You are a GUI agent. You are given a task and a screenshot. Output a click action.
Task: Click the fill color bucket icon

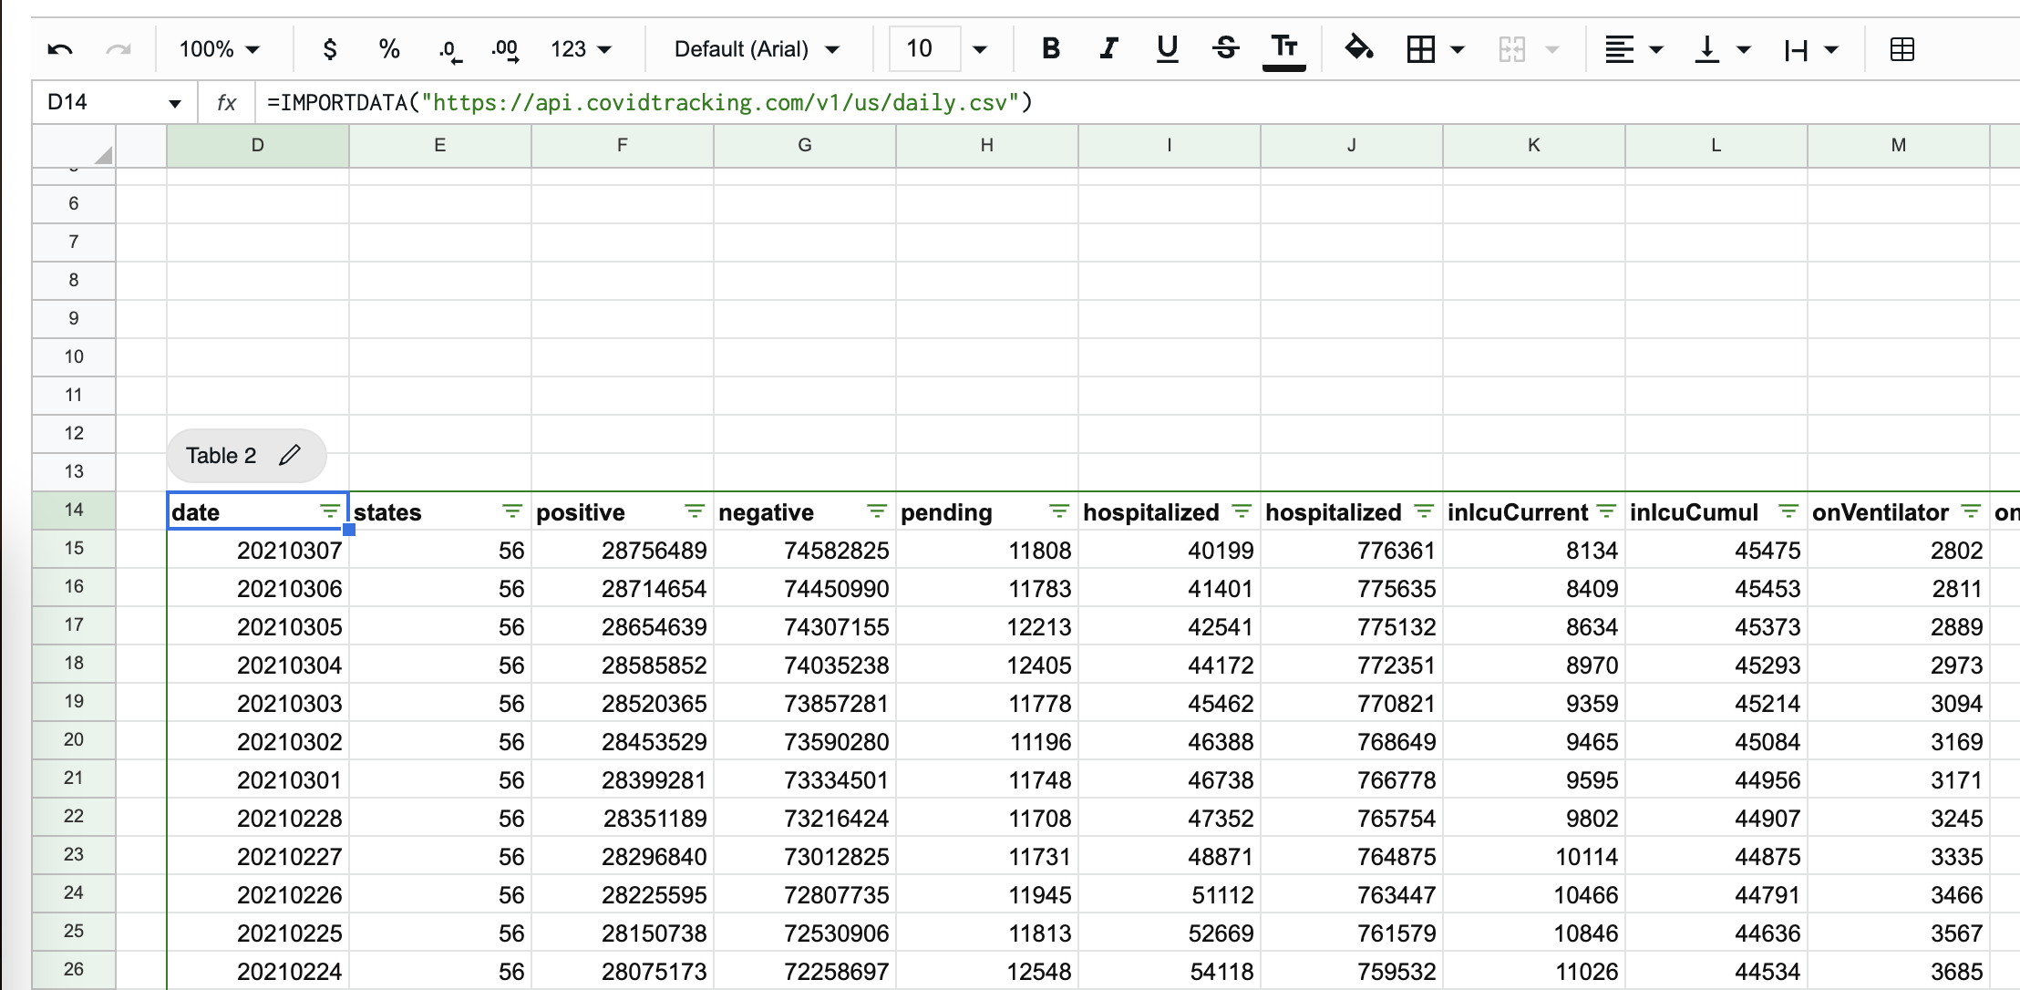pyautogui.click(x=1359, y=49)
